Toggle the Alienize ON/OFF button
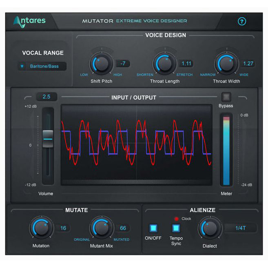Screen dimensions: 268x268 pyautogui.click(x=153, y=228)
